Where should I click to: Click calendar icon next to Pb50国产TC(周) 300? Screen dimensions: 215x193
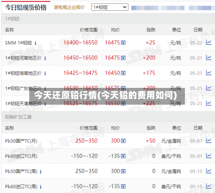[123, 171]
